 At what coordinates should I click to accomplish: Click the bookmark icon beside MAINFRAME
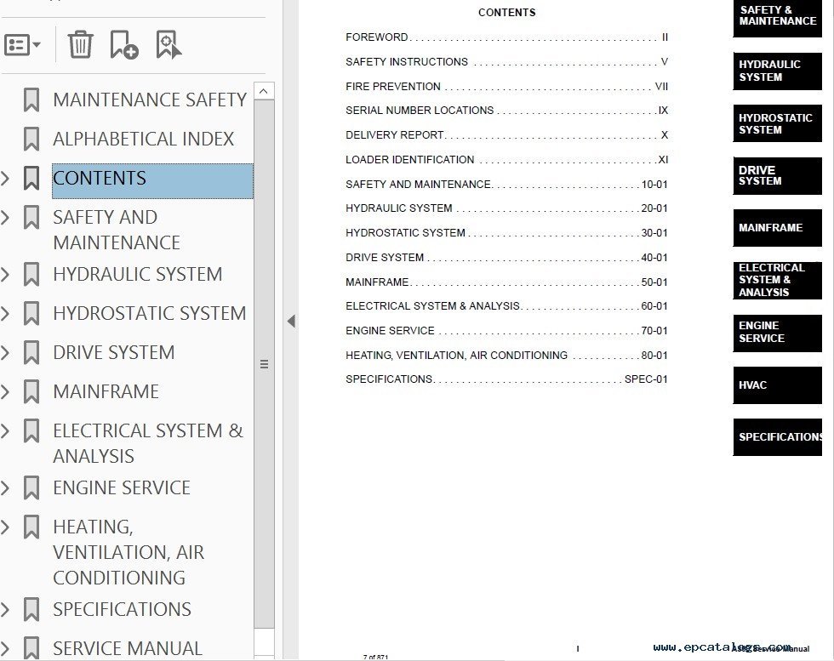pos(31,391)
